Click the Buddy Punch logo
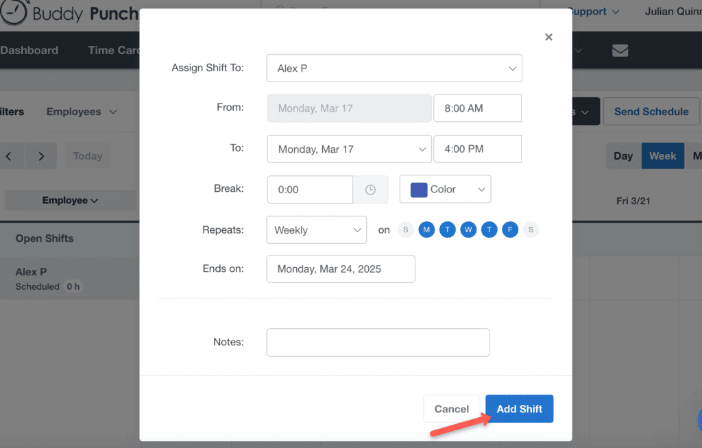 point(69,14)
